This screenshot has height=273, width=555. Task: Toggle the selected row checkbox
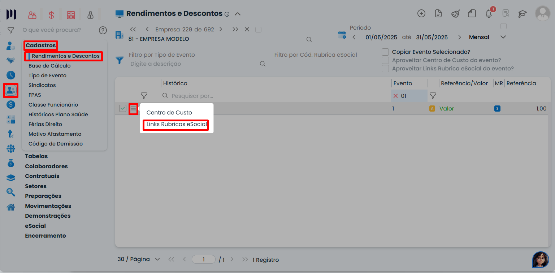click(123, 108)
